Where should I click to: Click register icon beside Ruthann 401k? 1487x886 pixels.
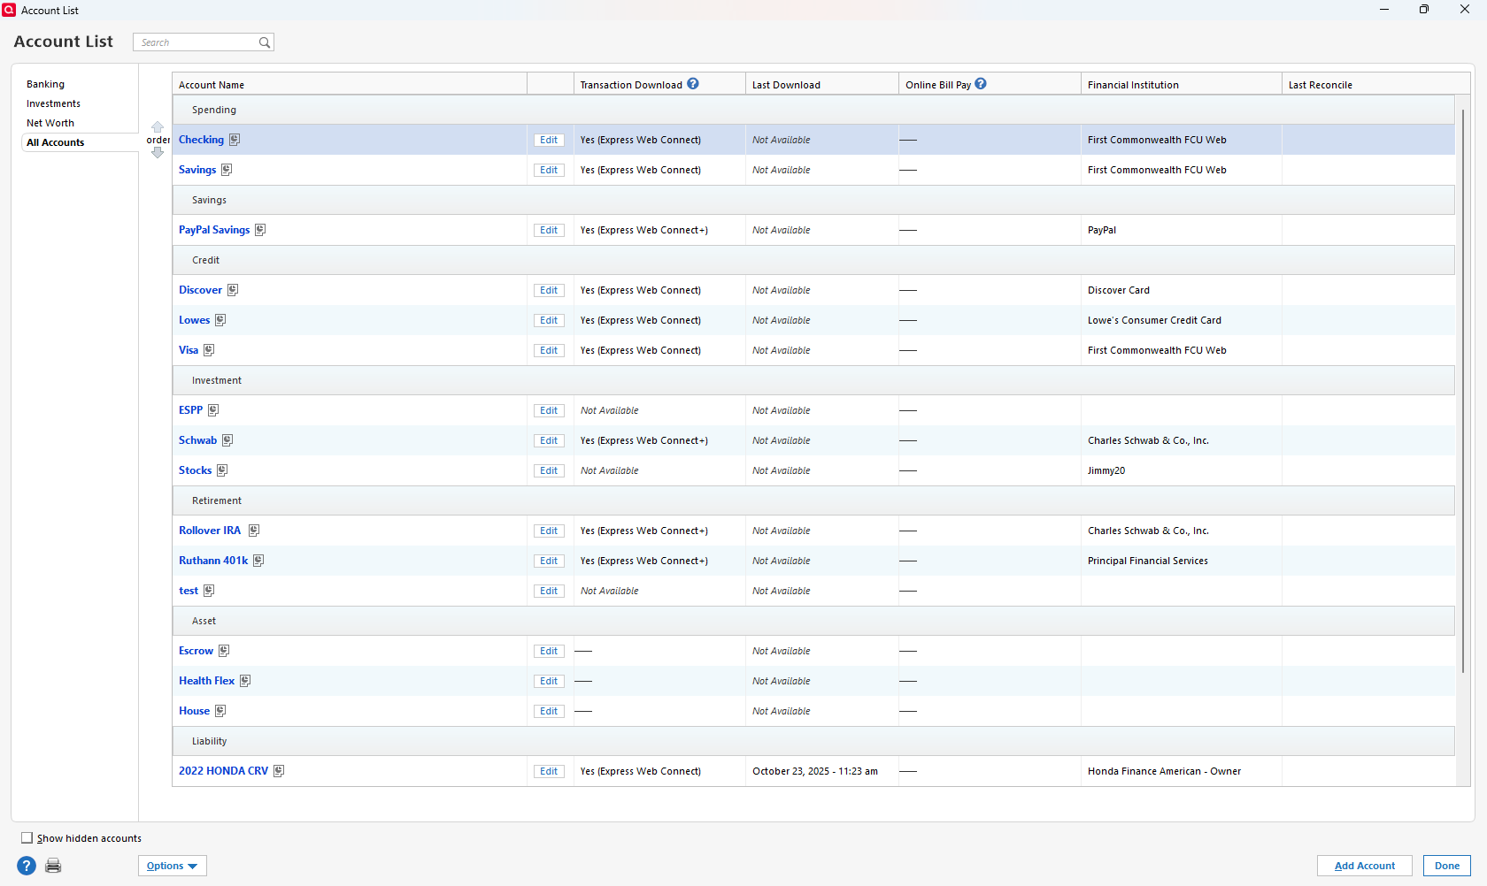click(258, 561)
